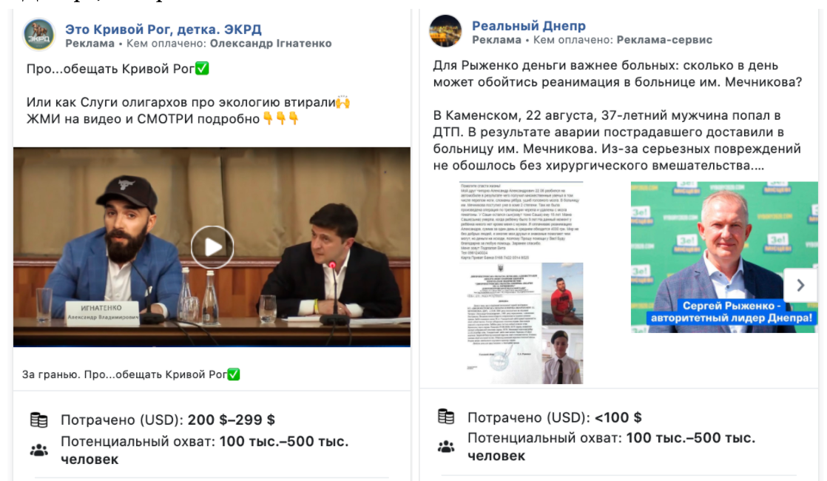Click the ЭКРД page avatar icon
827x481 pixels.
pyautogui.click(x=38, y=34)
